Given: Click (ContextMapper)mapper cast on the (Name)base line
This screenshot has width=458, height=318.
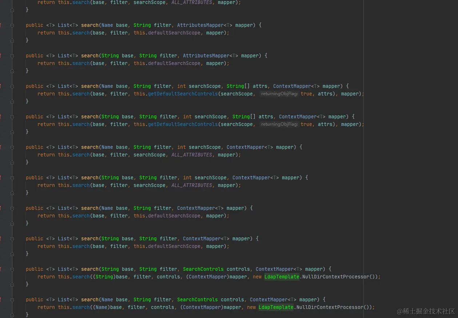Looking at the screenshot, I should click(x=211, y=307).
